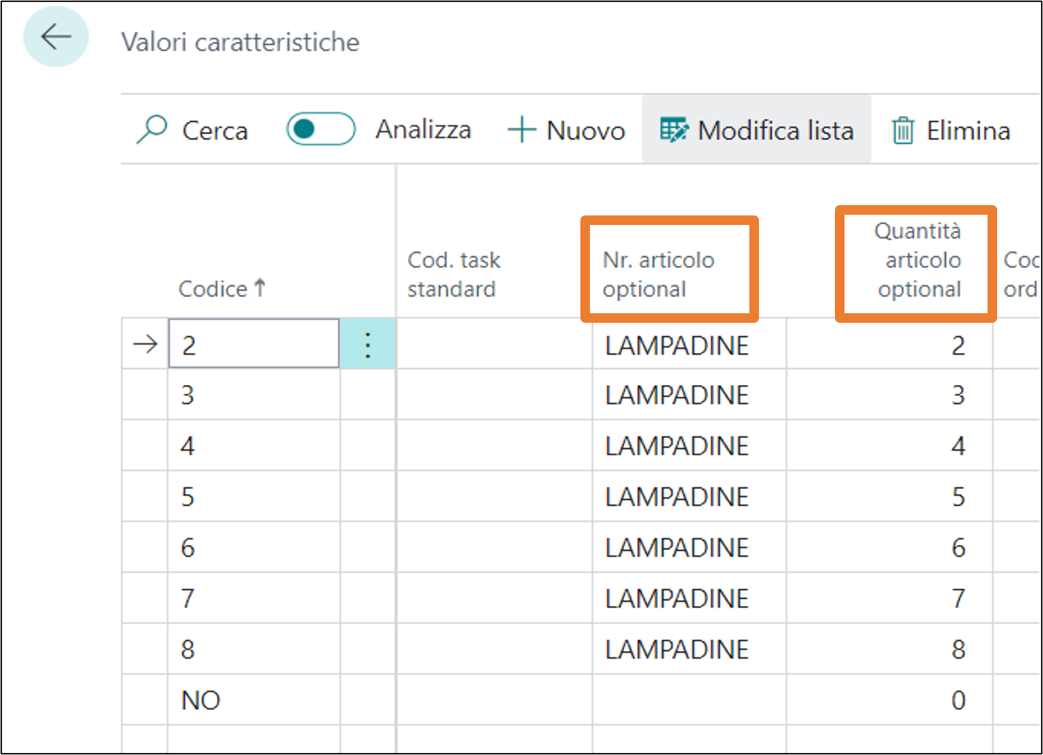This screenshot has height=755, width=1043.
Task: Click LAMPADINE in the Codice 5 row
Action: click(676, 496)
